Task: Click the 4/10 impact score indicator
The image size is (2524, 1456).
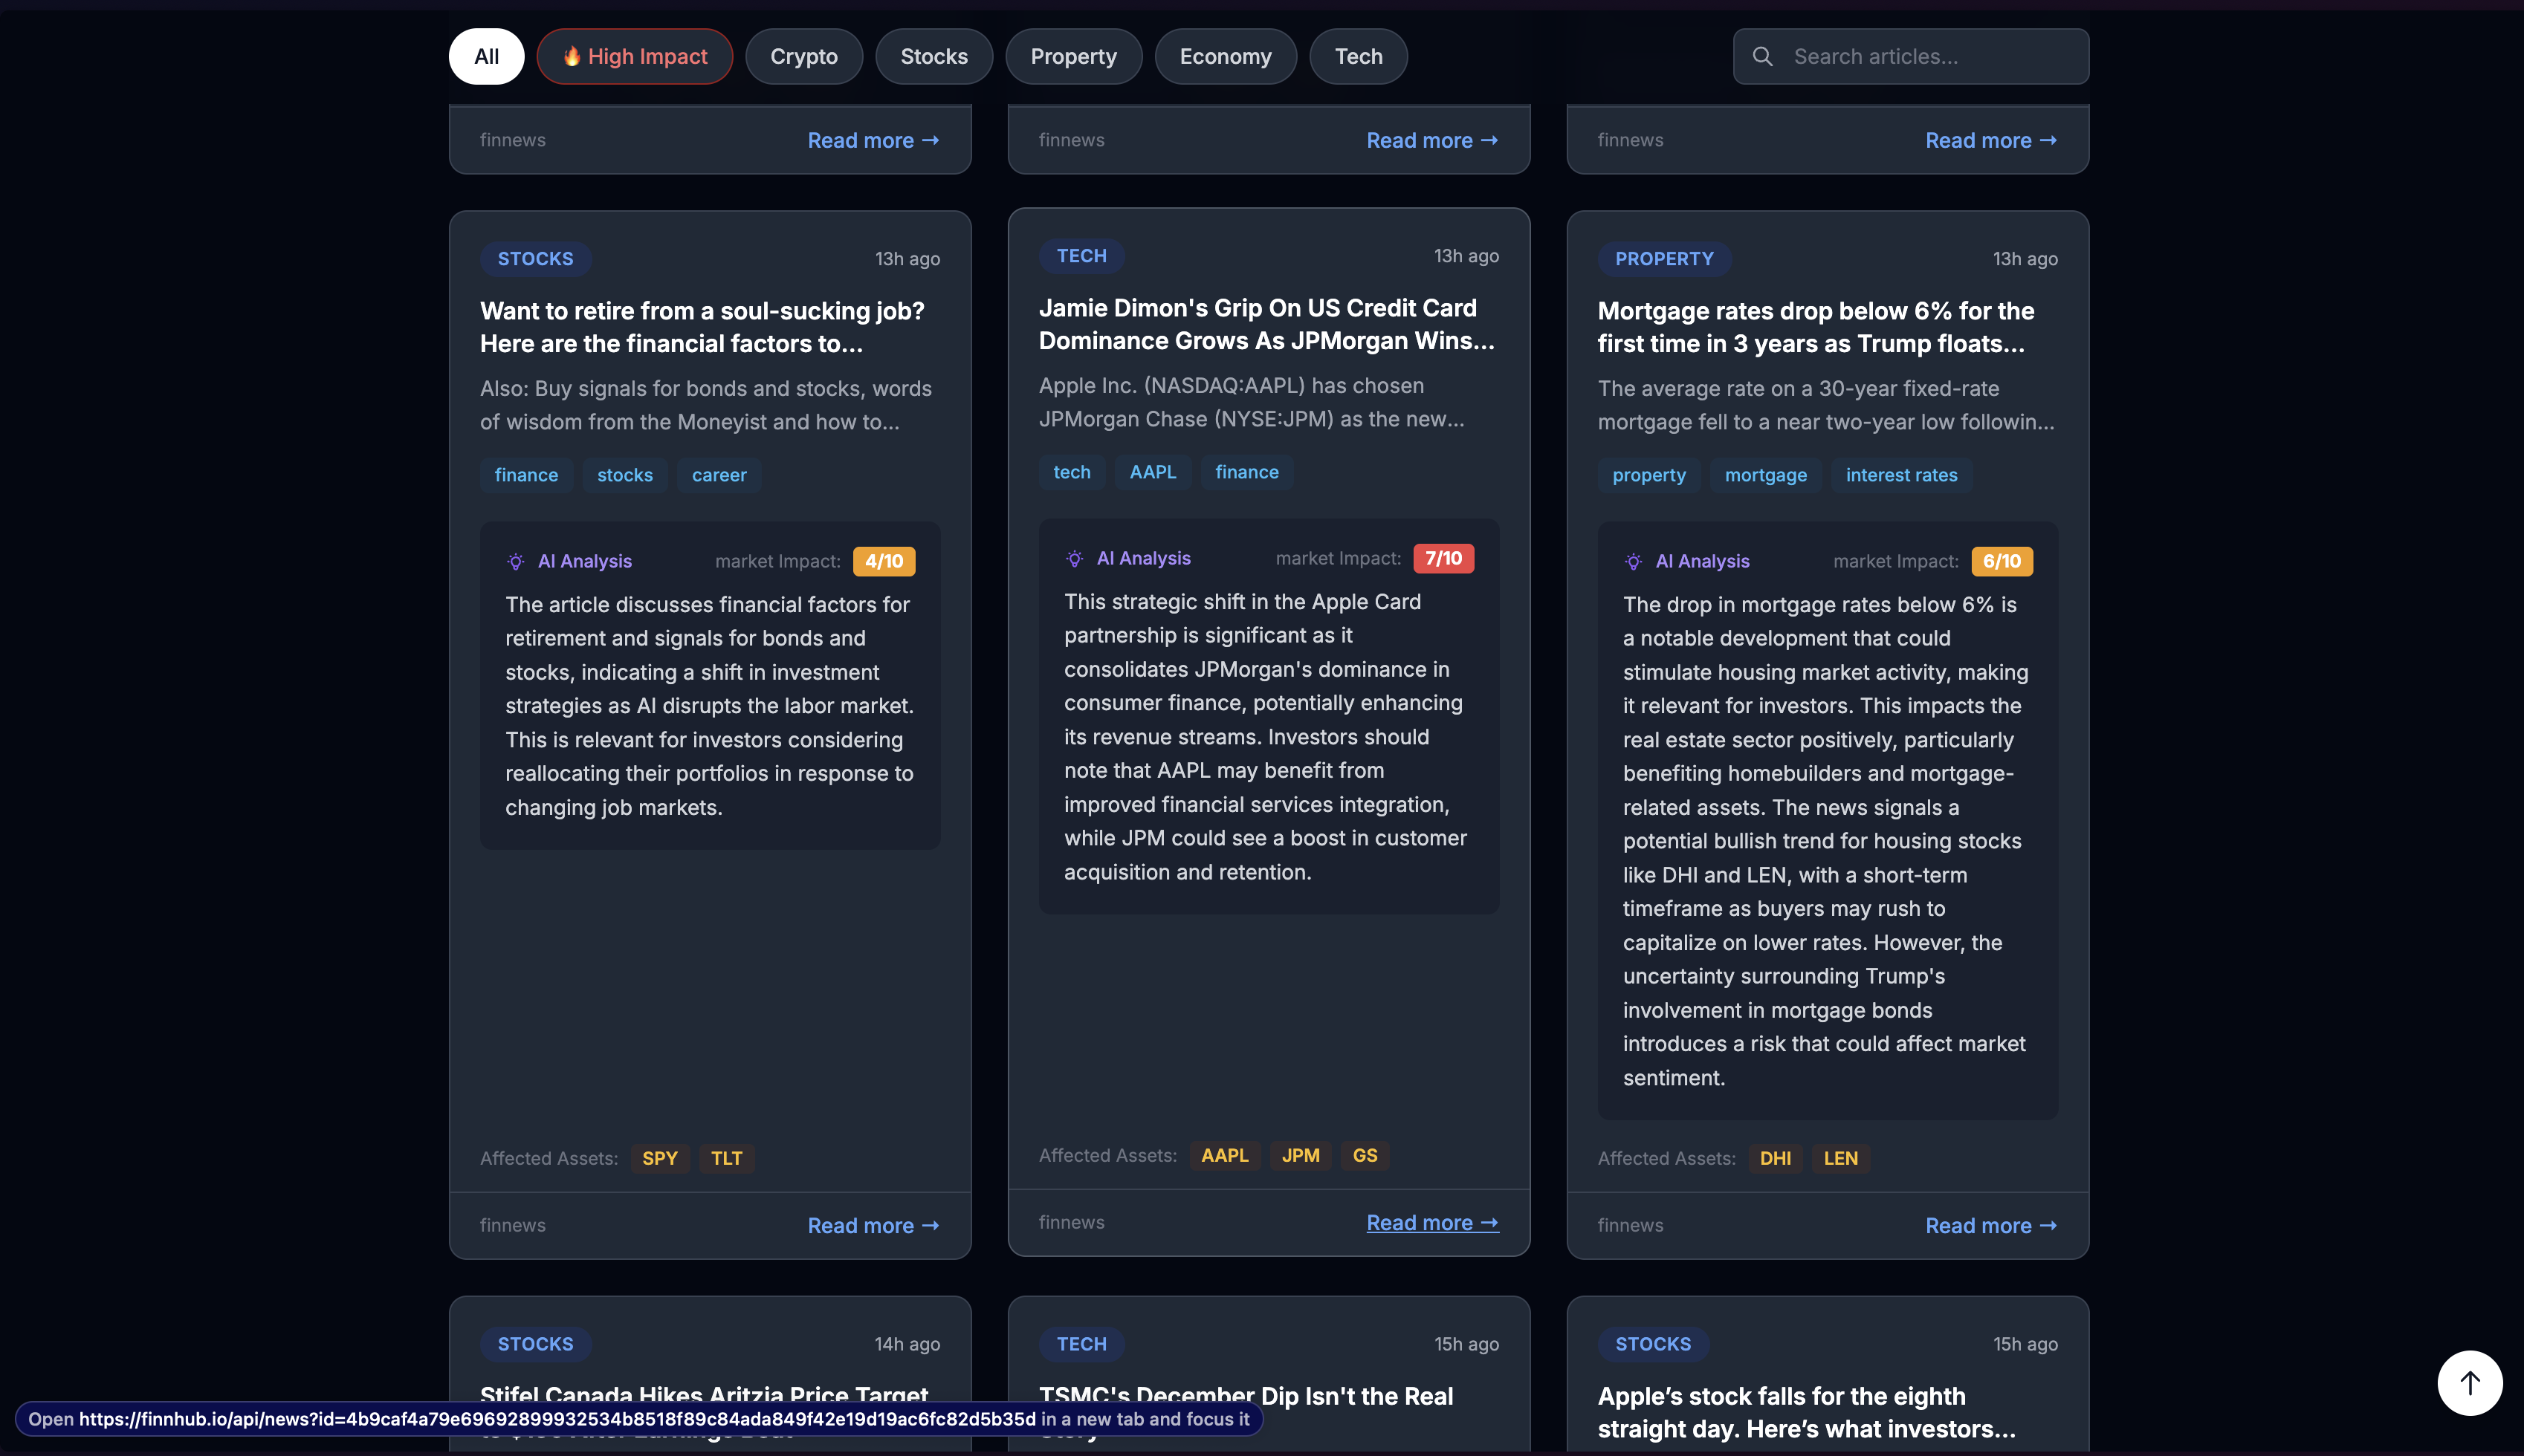Action: 884,561
